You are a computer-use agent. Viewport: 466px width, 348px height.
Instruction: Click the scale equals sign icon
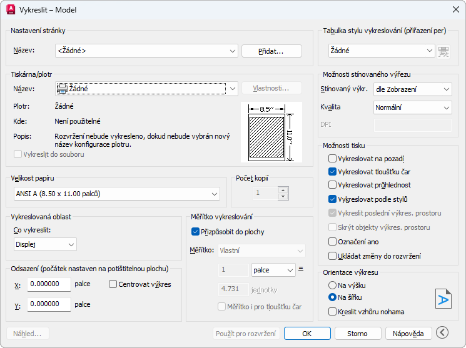[x=301, y=269]
